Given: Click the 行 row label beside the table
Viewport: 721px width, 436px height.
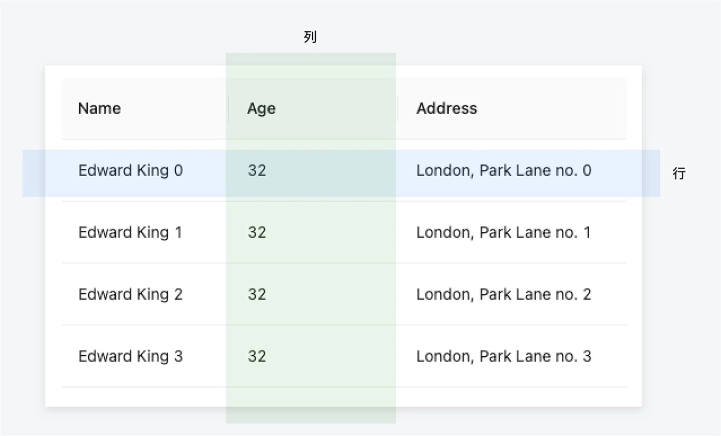Looking at the screenshot, I should [x=679, y=174].
